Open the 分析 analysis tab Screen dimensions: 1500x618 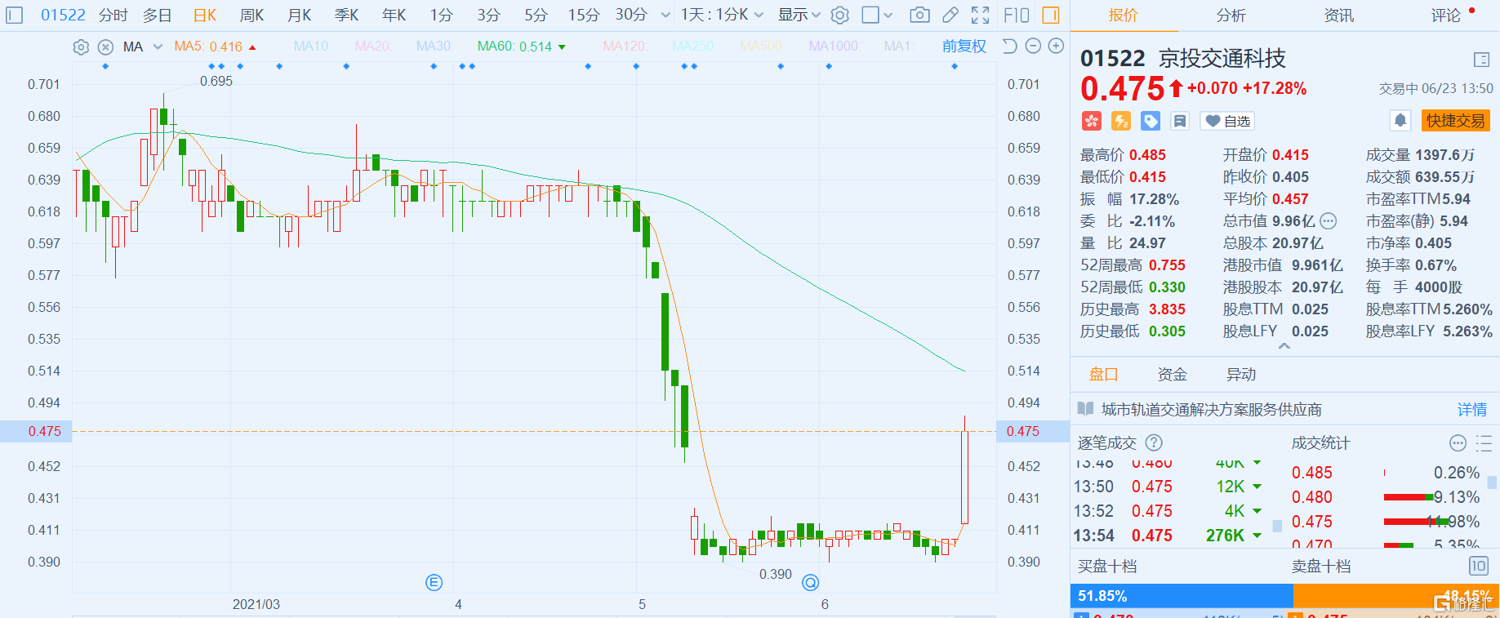1231,15
